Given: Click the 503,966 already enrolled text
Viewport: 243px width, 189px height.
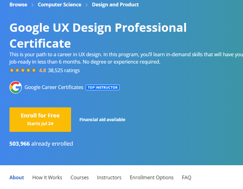Looking at the screenshot, I should point(41,144).
